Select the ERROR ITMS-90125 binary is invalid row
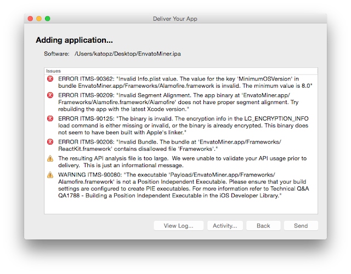The width and height of the screenshot is (351, 274). click(x=181, y=125)
